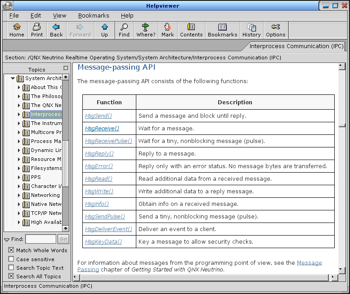Enable the Case sensitive checkbox
Viewport: 350px width, 294px height.
point(11,259)
